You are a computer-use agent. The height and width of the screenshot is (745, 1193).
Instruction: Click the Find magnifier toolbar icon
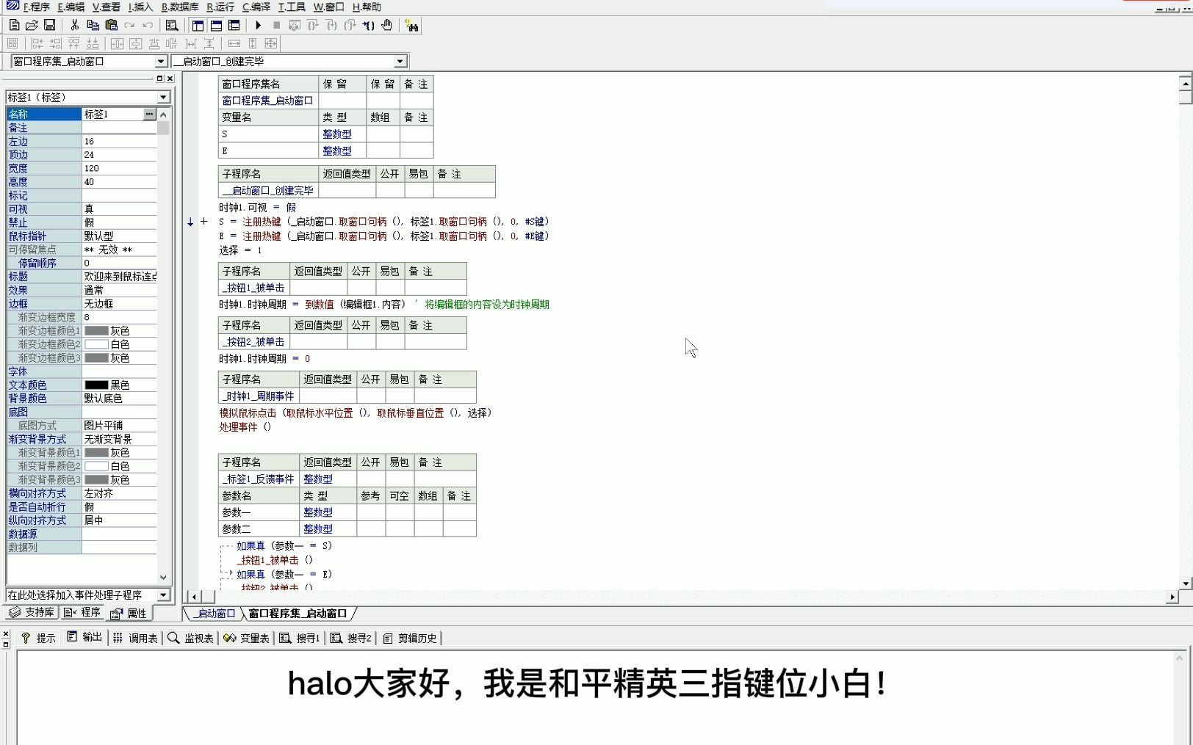coord(172,25)
